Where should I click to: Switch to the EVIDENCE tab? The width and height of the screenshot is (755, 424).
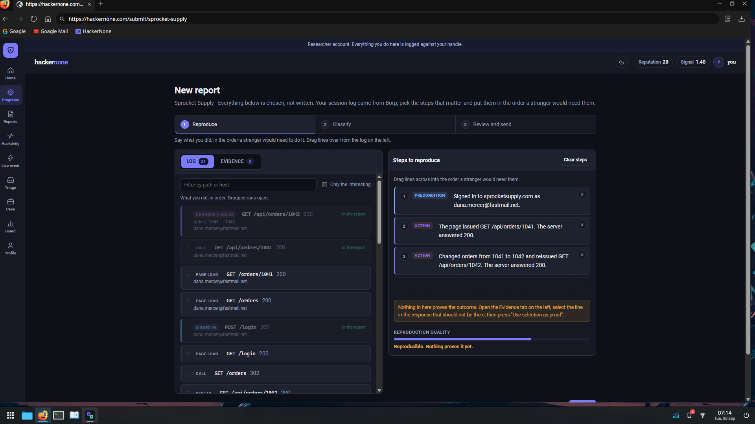237,161
